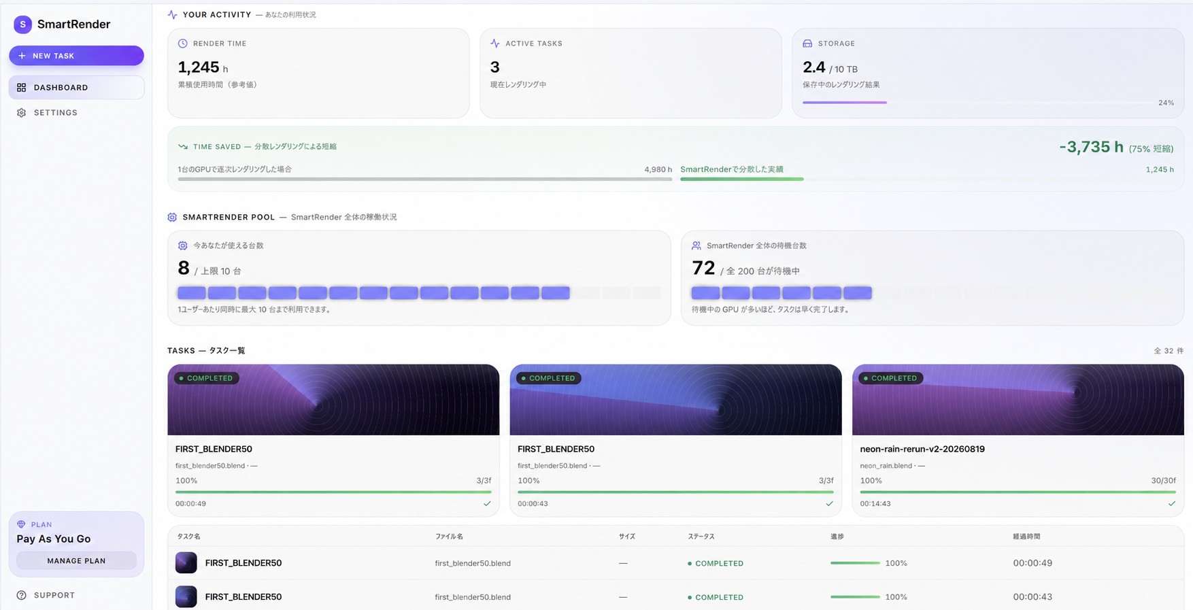Click the 72 standby count
The width and height of the screenshot is (1193, 610).
tap(703, 269)
